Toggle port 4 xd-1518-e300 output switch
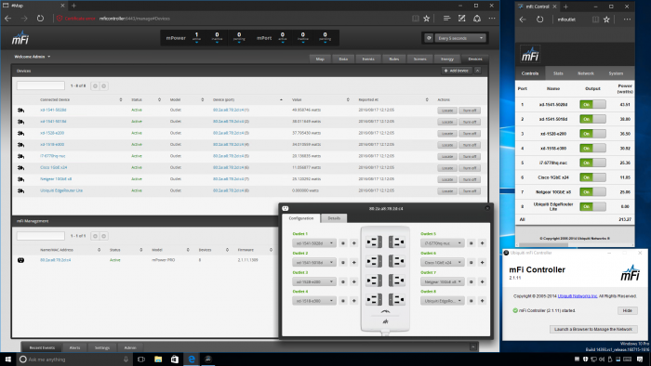Image resolution: width=651 pixels, height=366 pixels. click(592, 148)
